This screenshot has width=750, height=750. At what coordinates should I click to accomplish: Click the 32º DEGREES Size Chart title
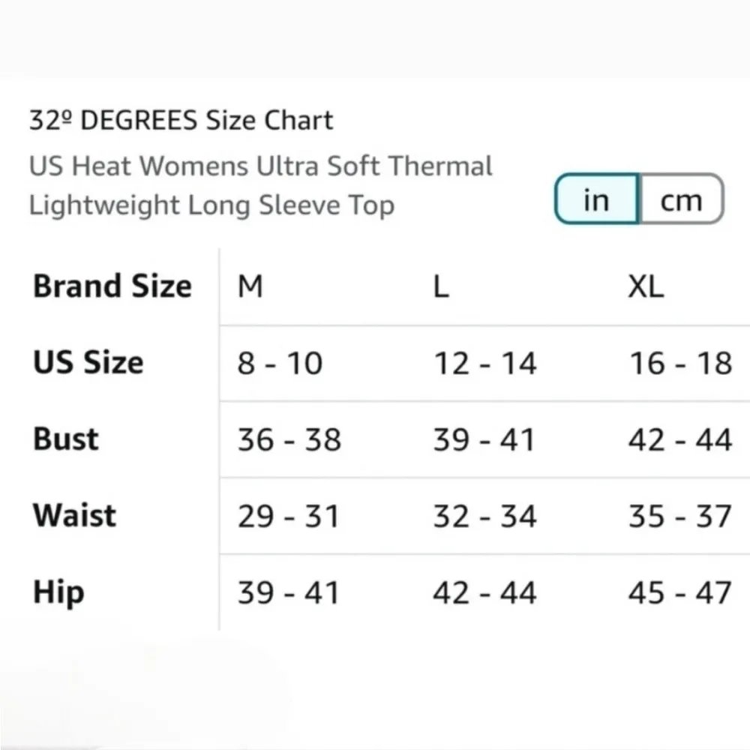[181, 121]
